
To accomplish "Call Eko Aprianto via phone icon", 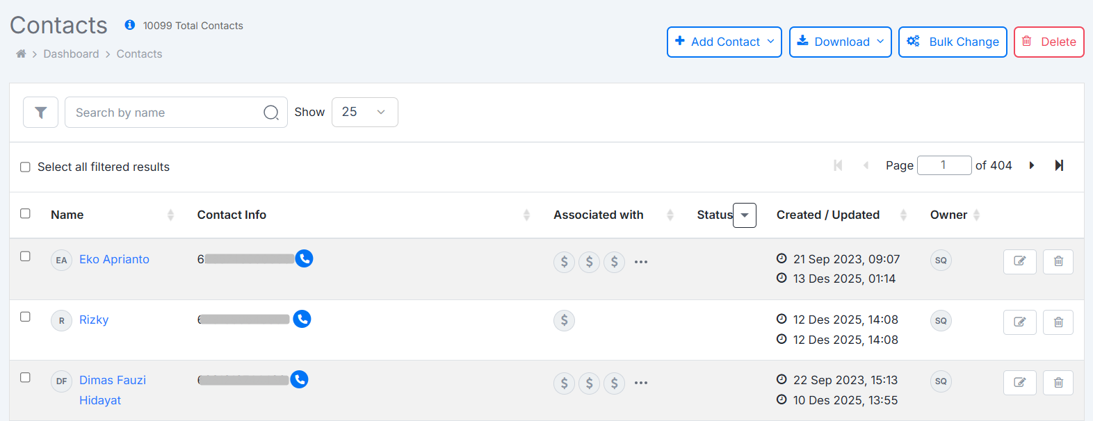I will (x=304, y=258).
